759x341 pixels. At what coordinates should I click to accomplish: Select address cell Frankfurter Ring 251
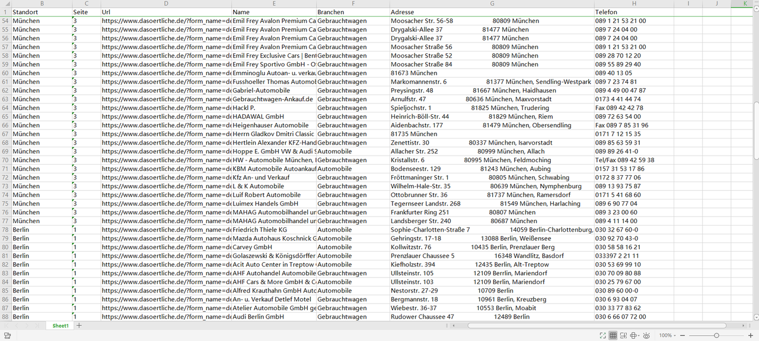coord(492,212)
